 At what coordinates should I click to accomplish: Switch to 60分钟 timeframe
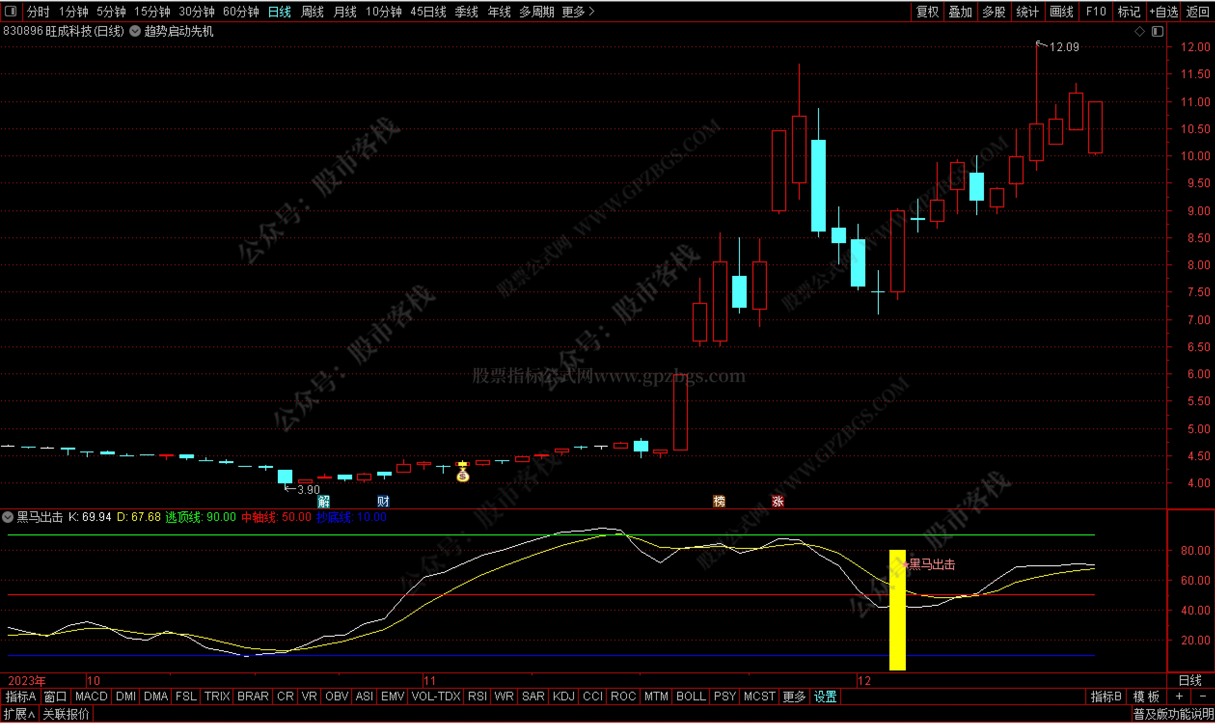pos(241,11)
